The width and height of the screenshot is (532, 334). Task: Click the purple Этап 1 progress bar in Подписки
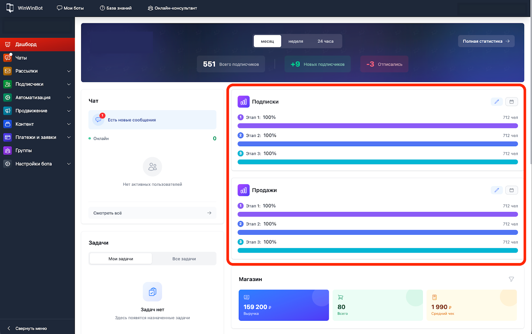377,126
